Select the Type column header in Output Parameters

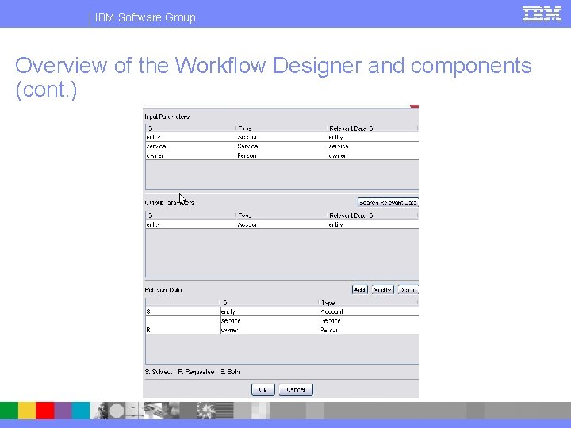282,216
